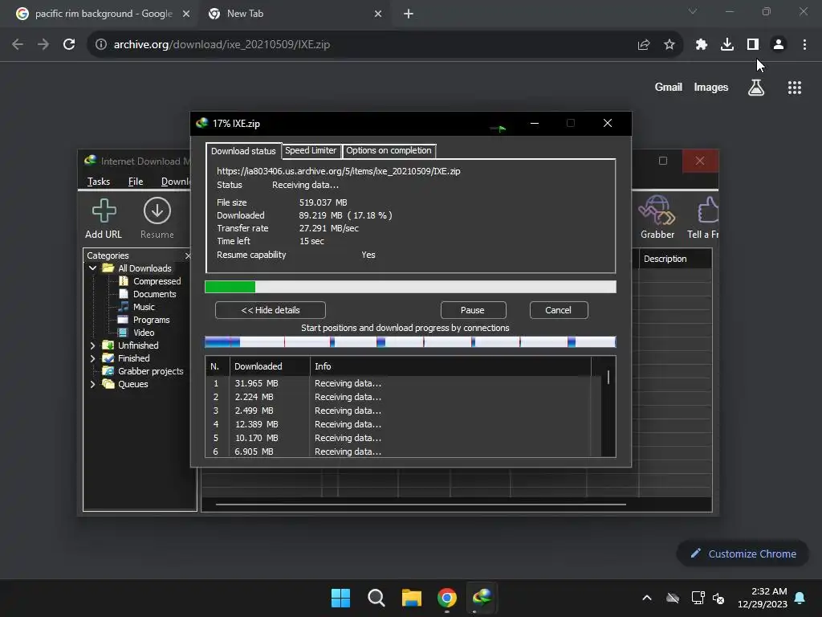Open Windows taskbar search
Viewport: 822px width, 617px height.
click(376, 598)
